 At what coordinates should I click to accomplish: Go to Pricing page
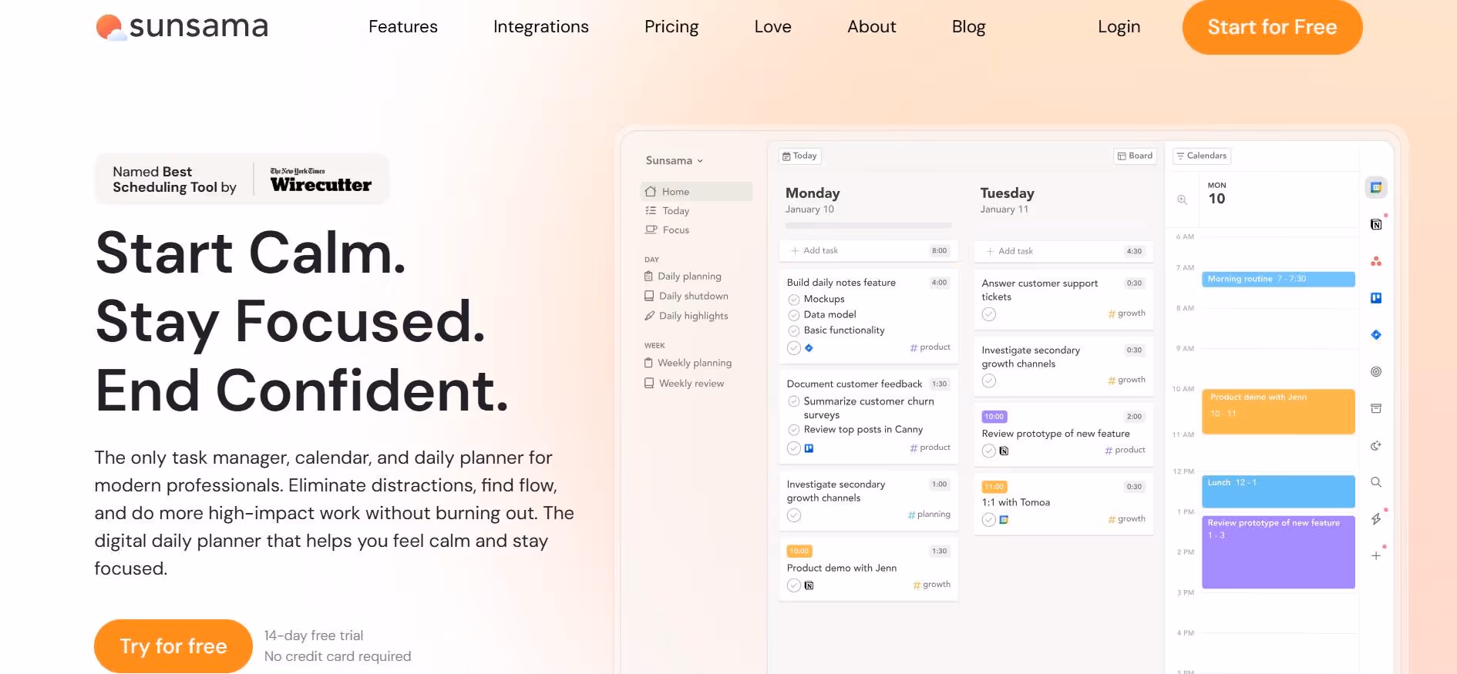(x=671, y=27)
